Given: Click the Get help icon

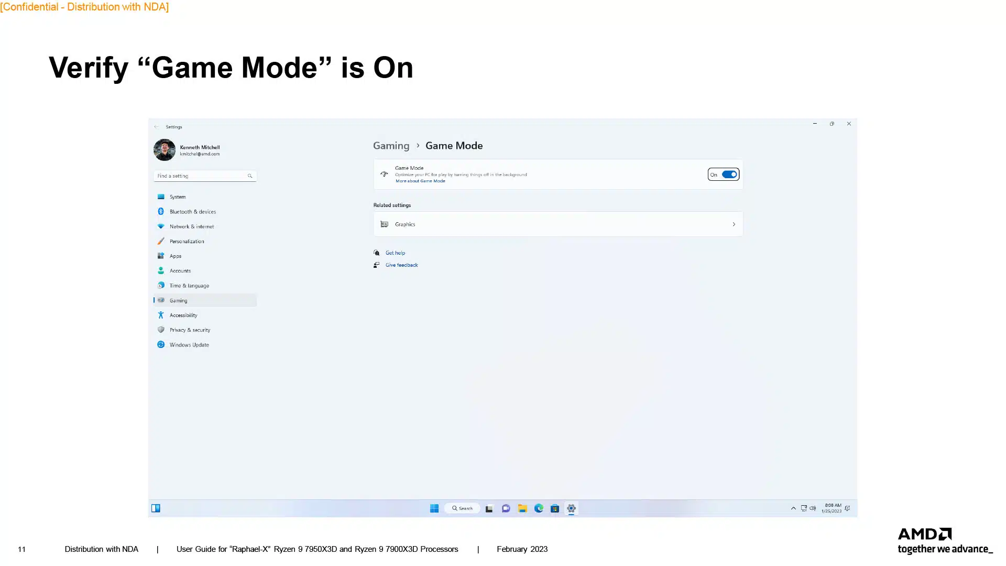Looking at the screenshot, I should (x=376, y=253).
